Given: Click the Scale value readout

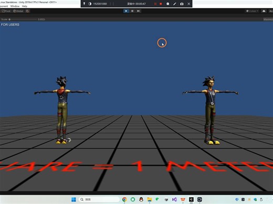Looking at the screenshot, I should pyautogui.click(x=41, y=19).
